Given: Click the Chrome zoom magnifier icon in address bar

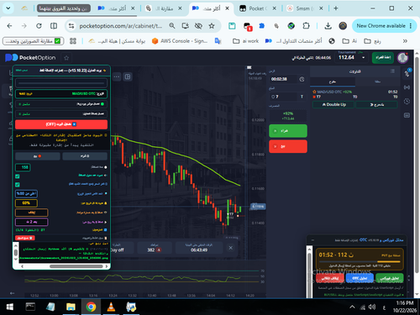Looking at the screenshot, I should pyautogui.click(x=172, y=26).
